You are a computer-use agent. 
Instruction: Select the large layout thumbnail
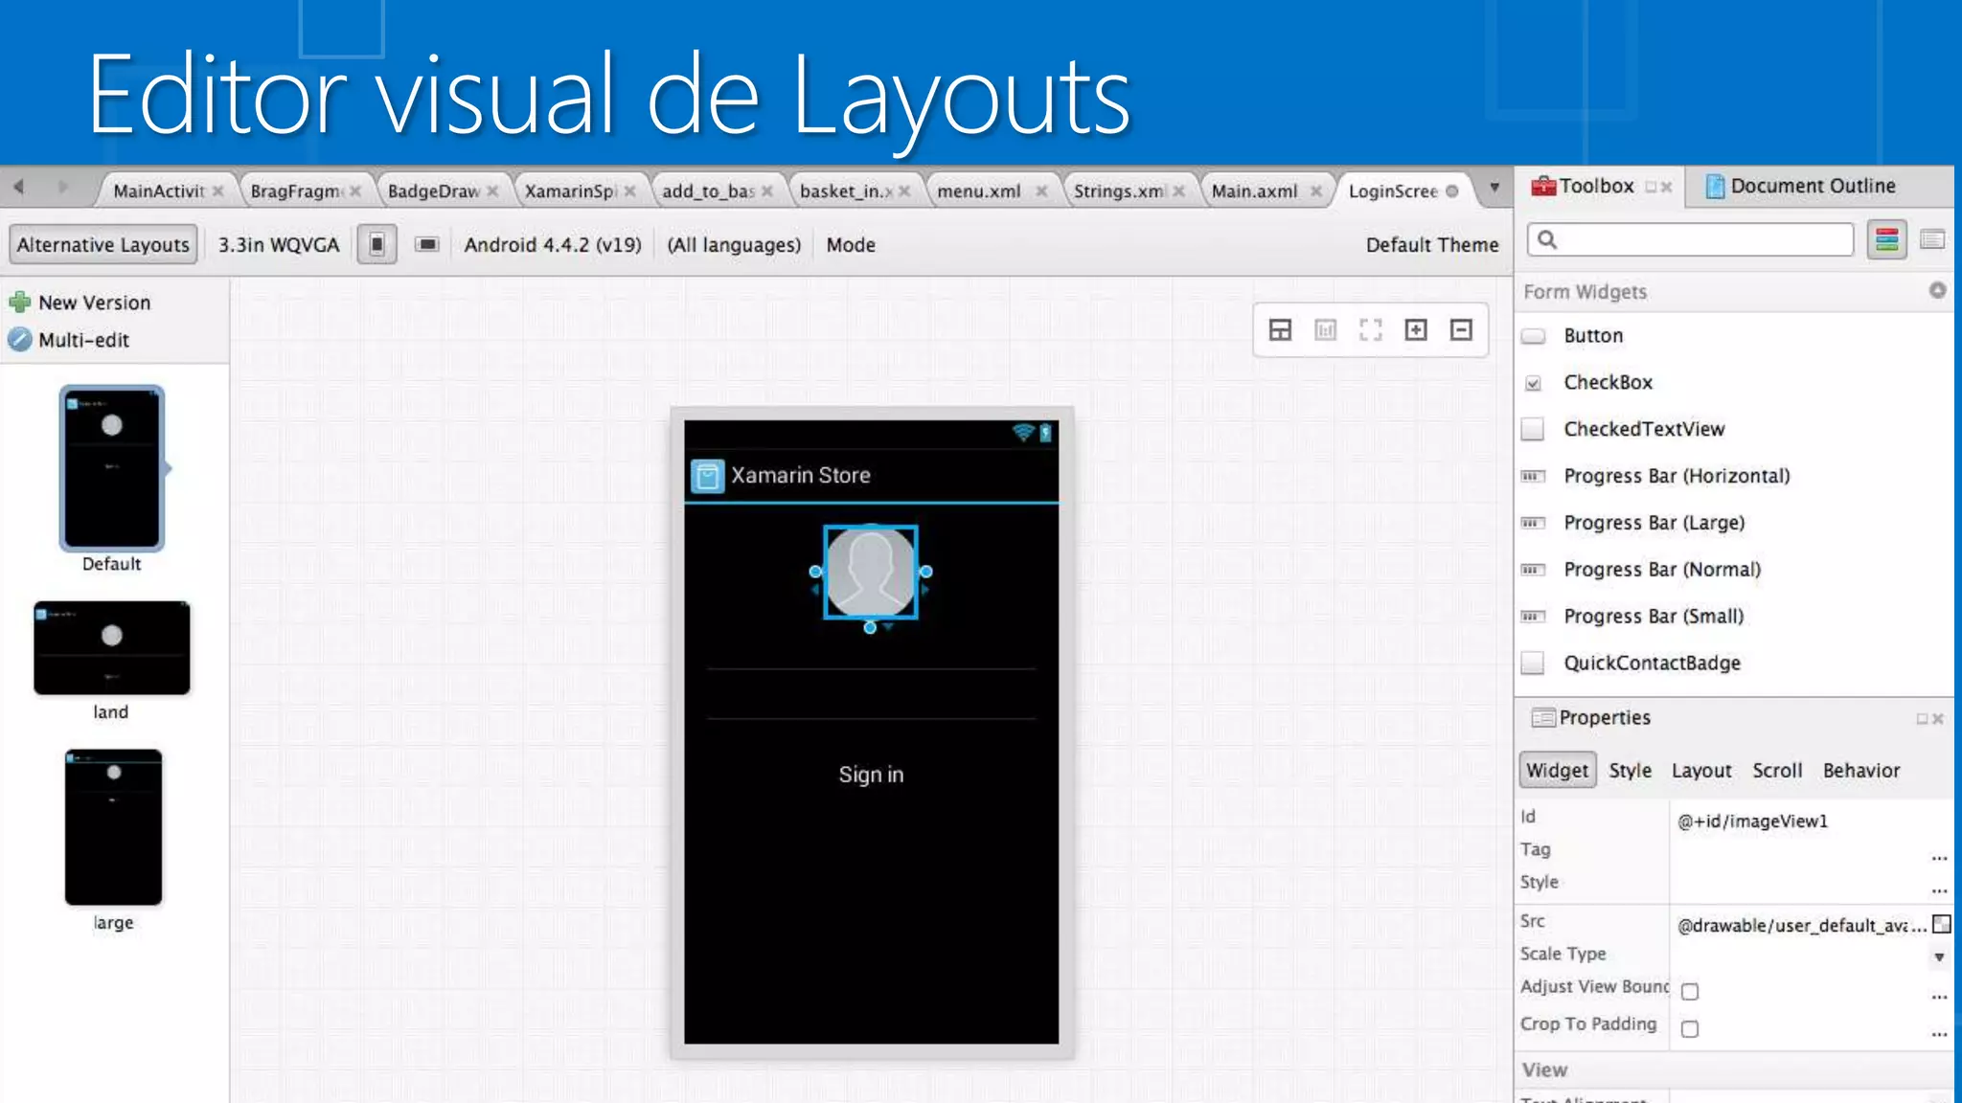click(x=113, y=827)
